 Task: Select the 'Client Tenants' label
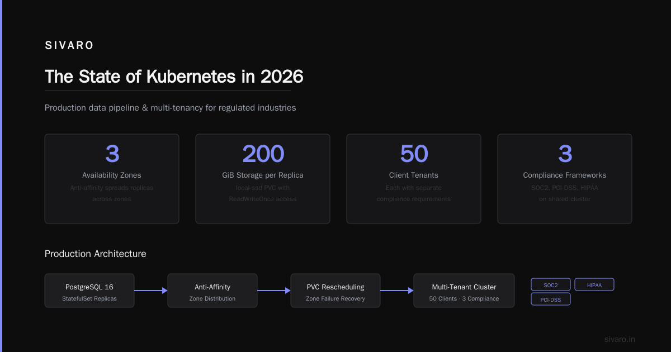coord(414,175)
